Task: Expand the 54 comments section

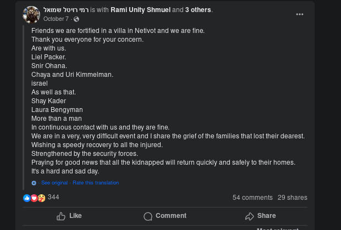Action: point(252,198)
